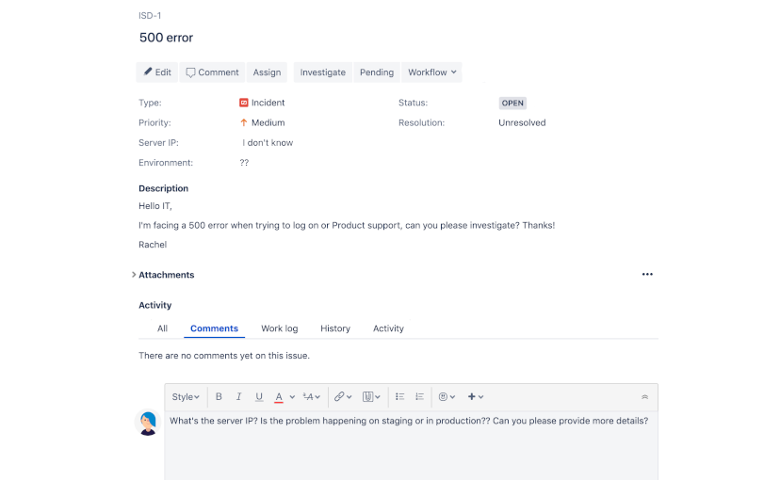Viewport: 780px width, 480px height.
Task: Open the attachment dropdown arrow
Action: click(378, 396)
